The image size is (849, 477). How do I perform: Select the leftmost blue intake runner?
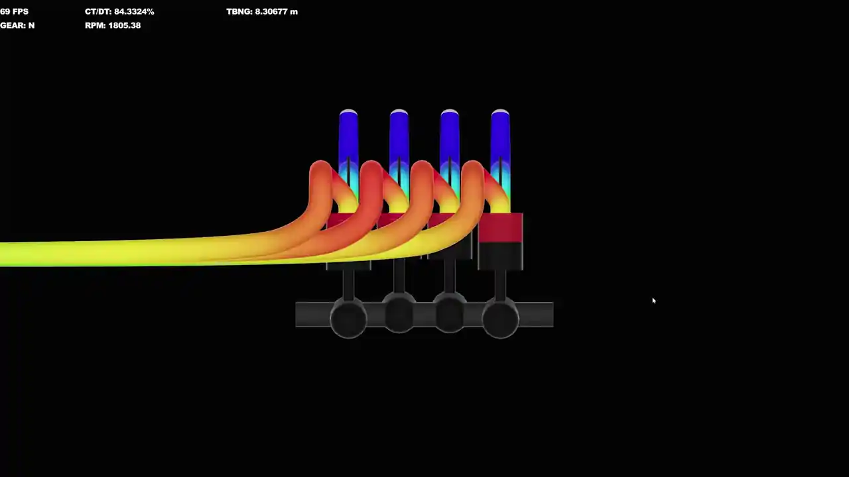348,142
